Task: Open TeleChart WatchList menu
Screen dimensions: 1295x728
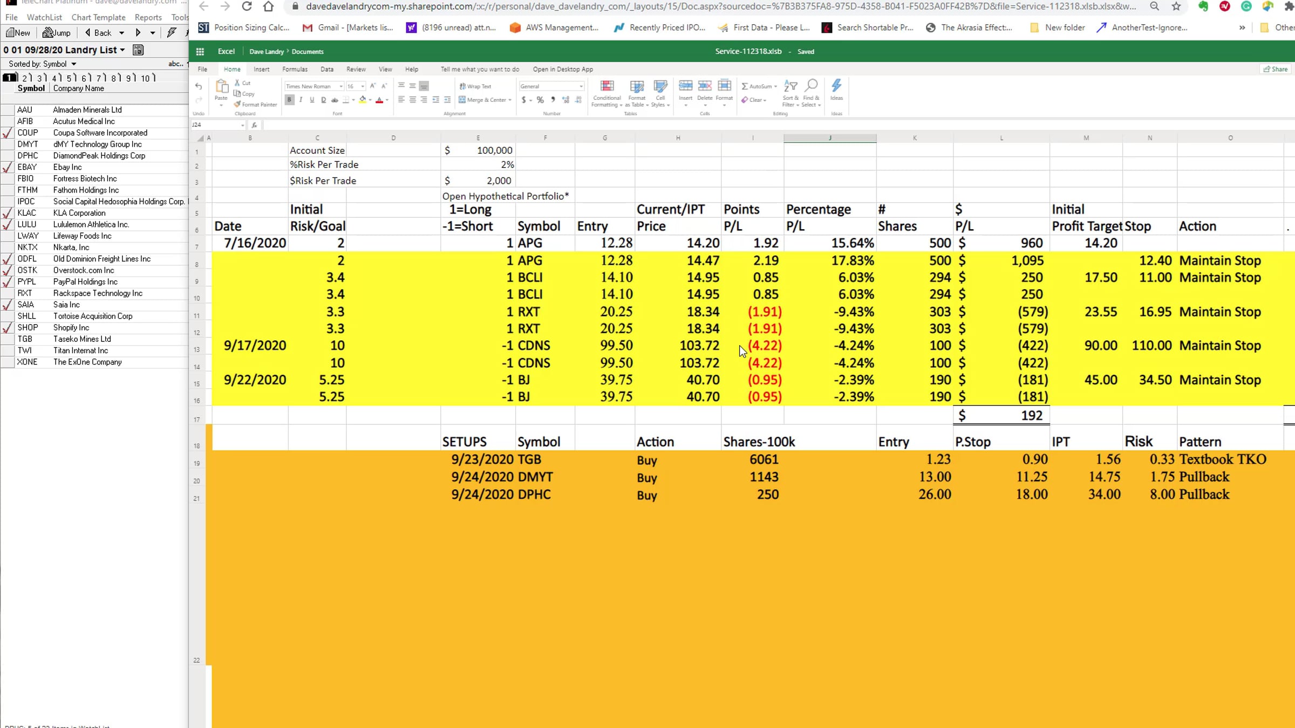Action: [44, 17]
